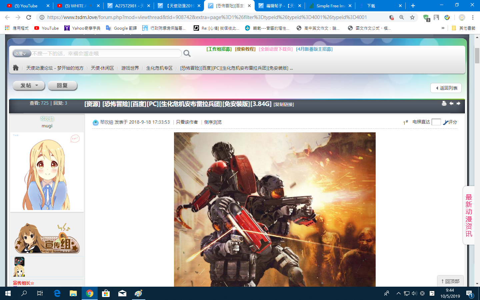The width and height of the screenshot is (480, 300).
Task: Click the 复制链接 copy link
Action: coord(284,104)
